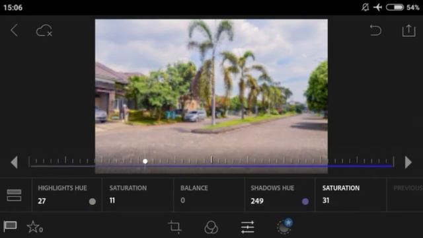Tap the cloud sync status icon
This screenshot has height=238, width=423.
[44, 30]
